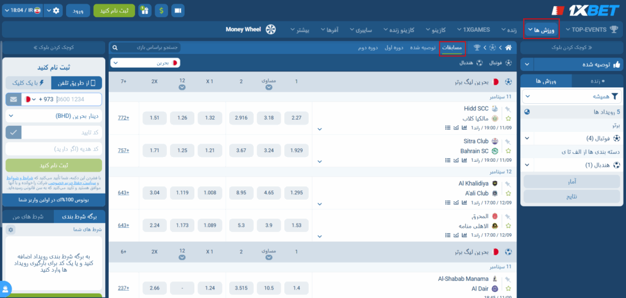Favorite the Sitra Club match with the star
The width and height of the screenshot is (626, 298).
tap(508, 151)
